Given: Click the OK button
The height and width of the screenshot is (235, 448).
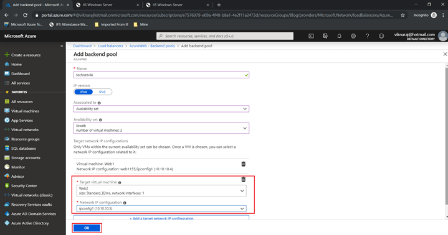Looking at the screenshot, I should pos(87,228).
